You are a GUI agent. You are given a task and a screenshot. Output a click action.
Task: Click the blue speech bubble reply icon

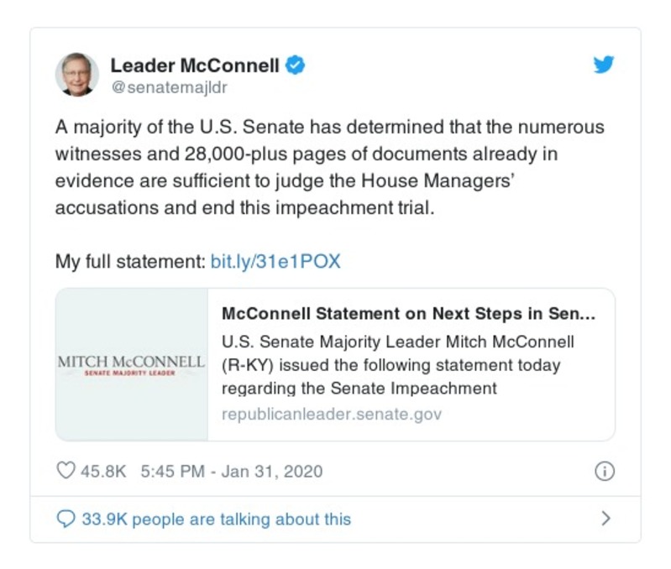pos(66,519)
